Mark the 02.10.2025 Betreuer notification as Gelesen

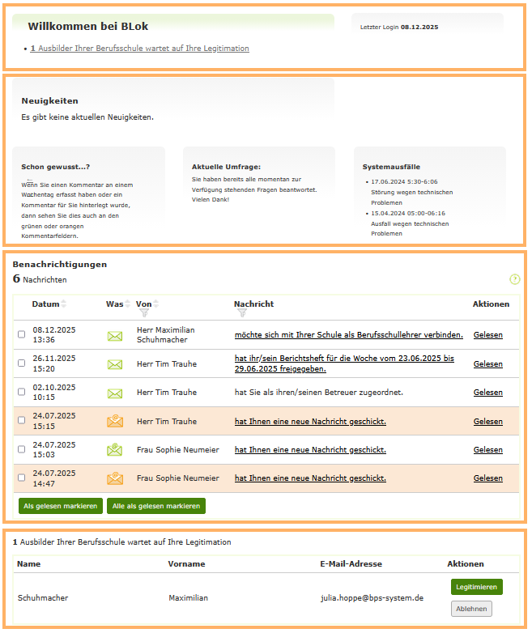coord(488,392)
